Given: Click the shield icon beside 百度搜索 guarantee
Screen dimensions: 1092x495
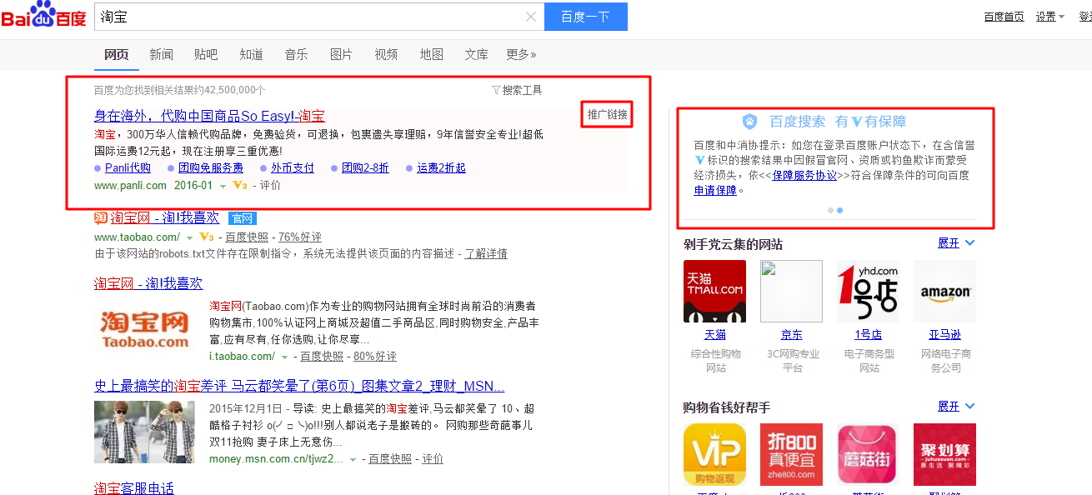Looking at the screenshot, I should point(749,122).
